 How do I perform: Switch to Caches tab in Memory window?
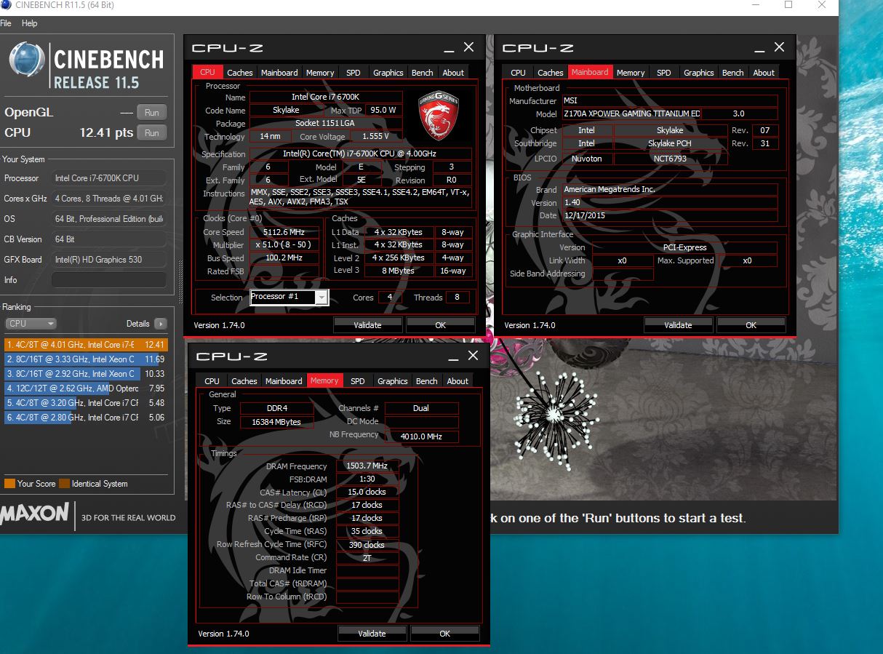point(244,381)
